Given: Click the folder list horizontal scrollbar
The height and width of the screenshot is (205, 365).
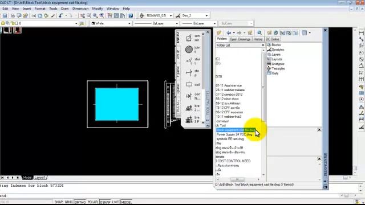Looking at the screenshot, I should 238,179.
